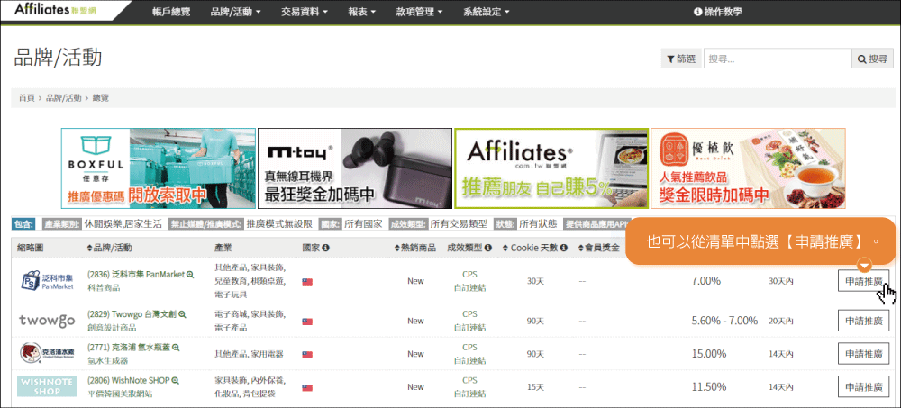The image size is (901, 408).
Task: Expand the 報表 dropdown menu
Action: pos(362,11)
